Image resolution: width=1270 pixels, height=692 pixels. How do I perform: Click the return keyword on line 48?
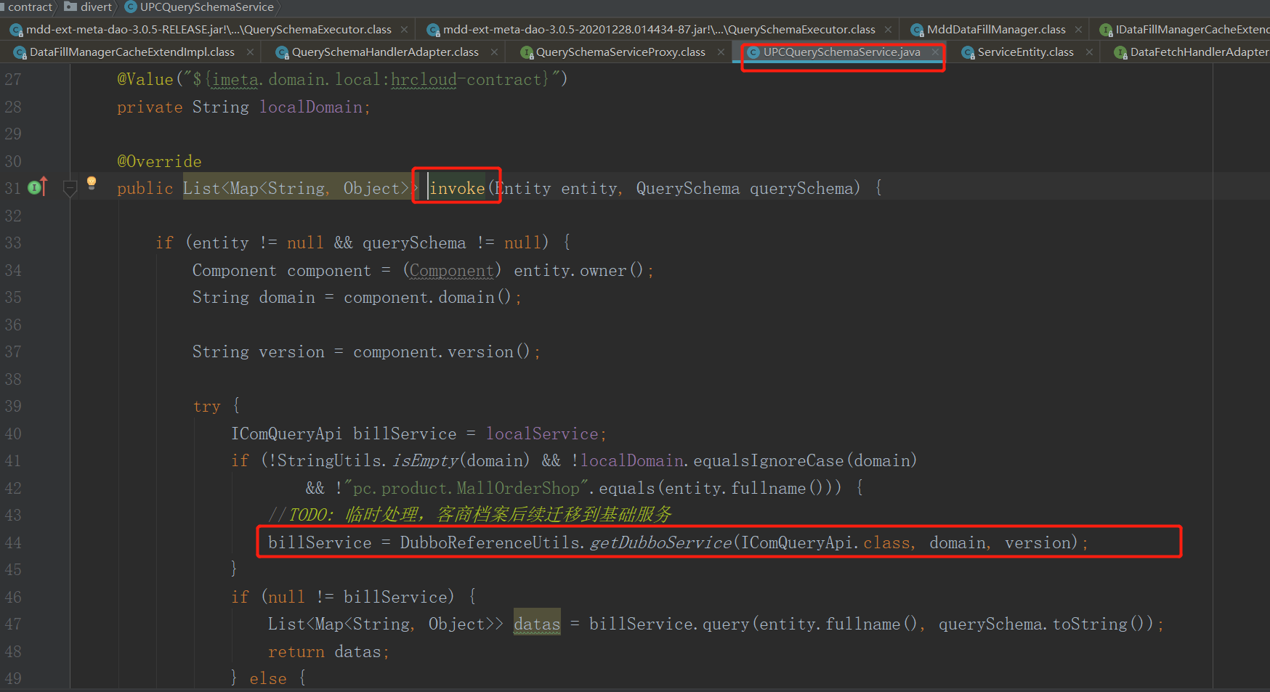point(296,651)
